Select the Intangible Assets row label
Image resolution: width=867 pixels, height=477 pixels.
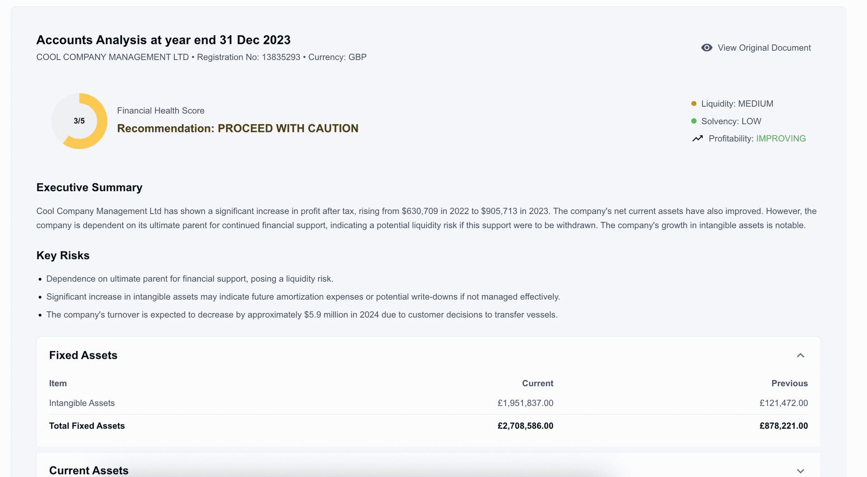(82, 403)
